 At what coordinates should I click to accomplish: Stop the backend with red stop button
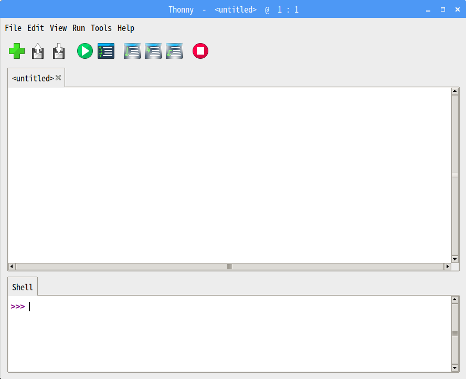[x=200, y=51]
